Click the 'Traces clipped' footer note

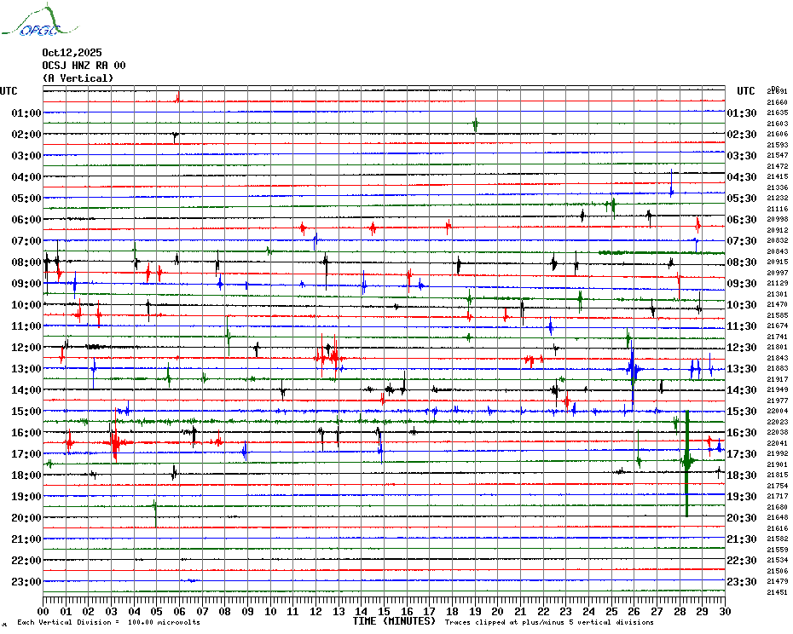click(548, 623)
